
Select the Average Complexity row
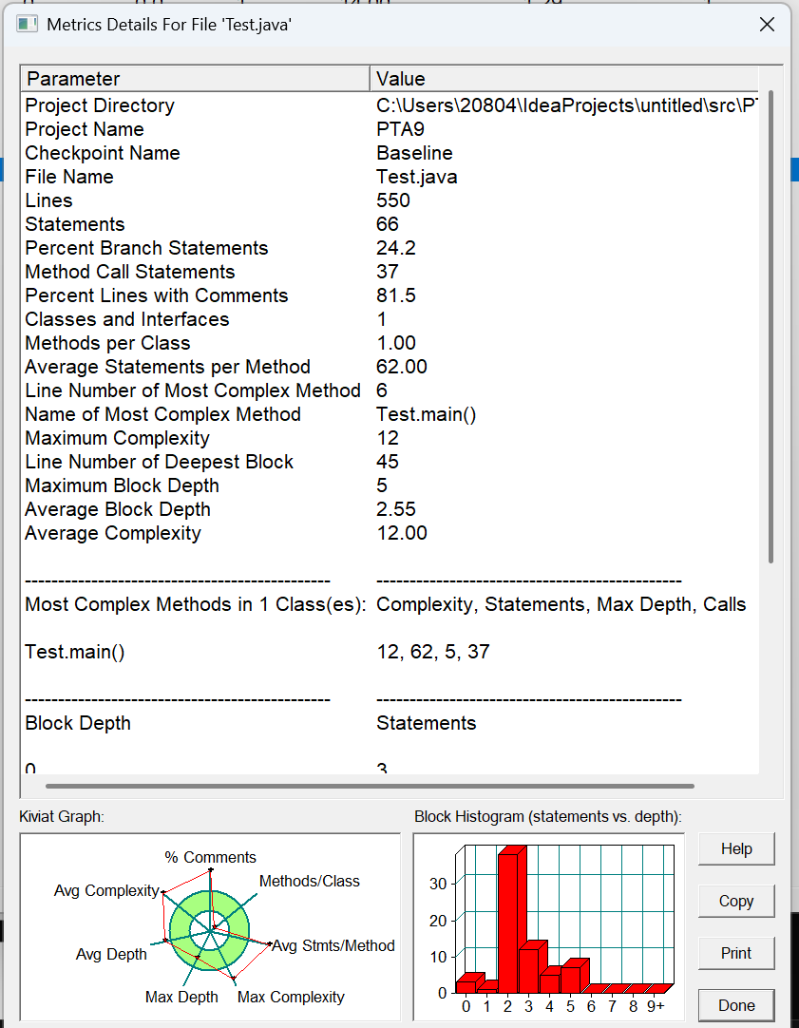click(x=390, y=533)
